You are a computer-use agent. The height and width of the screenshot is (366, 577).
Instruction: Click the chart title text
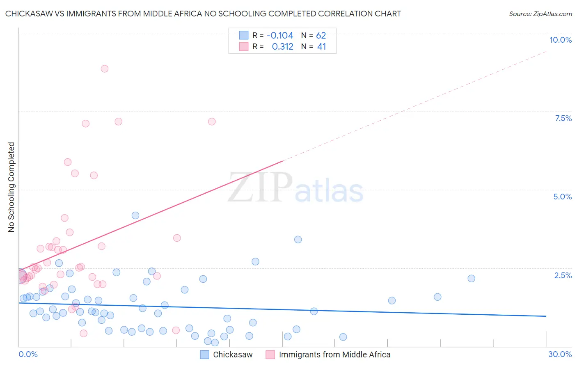click(203, 14)
